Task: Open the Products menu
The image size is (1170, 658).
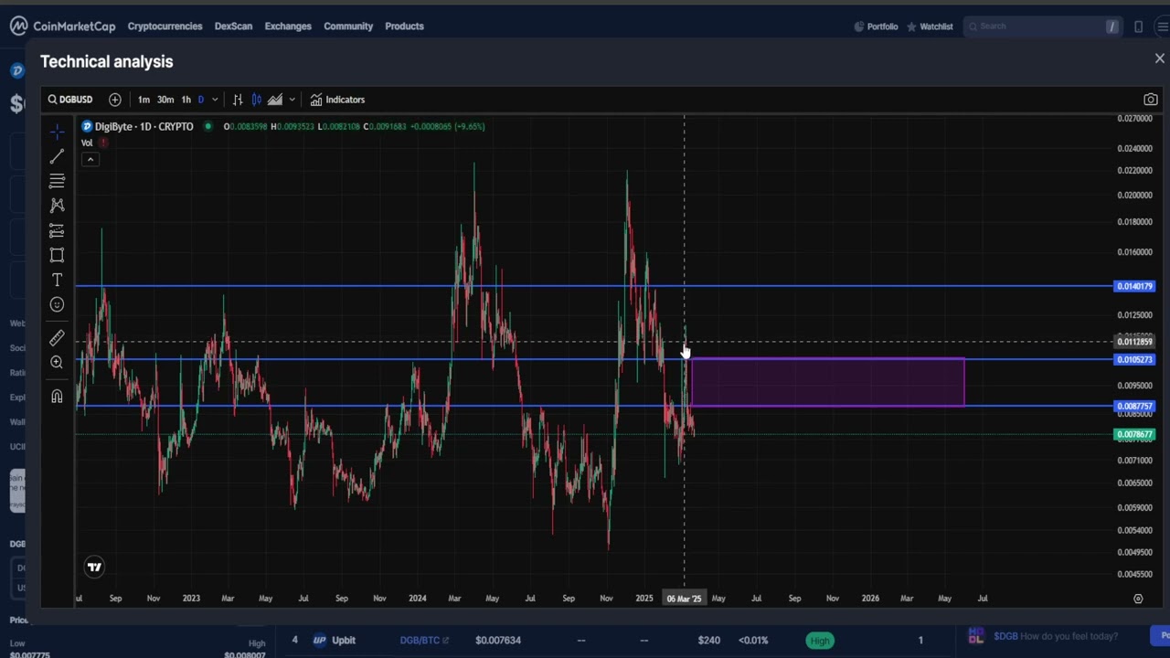Action: coord(404,27)
